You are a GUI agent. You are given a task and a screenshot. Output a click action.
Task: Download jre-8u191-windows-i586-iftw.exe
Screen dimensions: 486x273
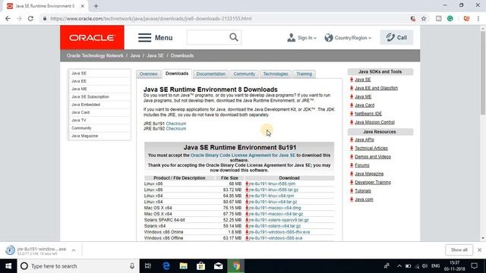point(279,232)
